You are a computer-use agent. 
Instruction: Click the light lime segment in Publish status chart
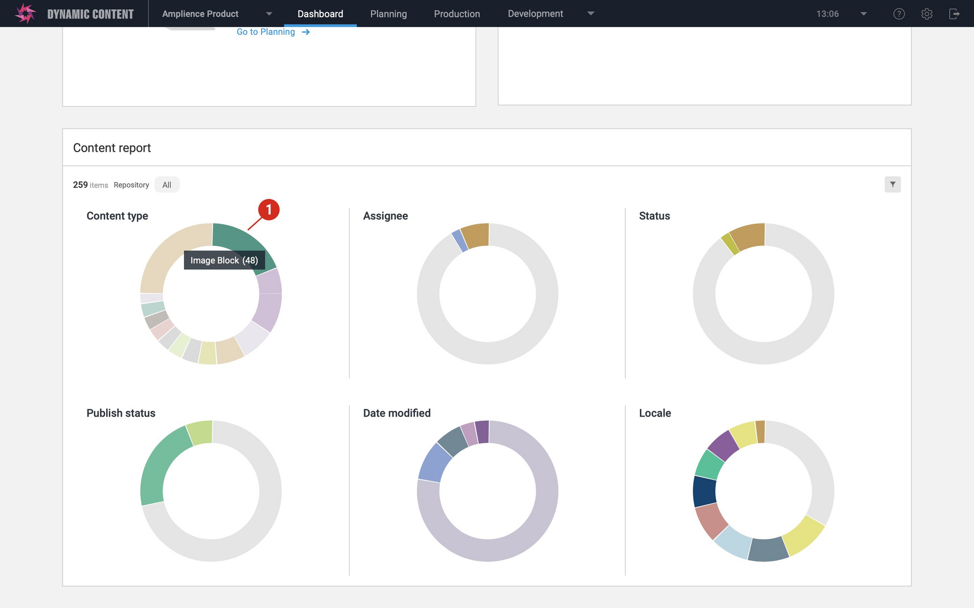click(200, 433)
